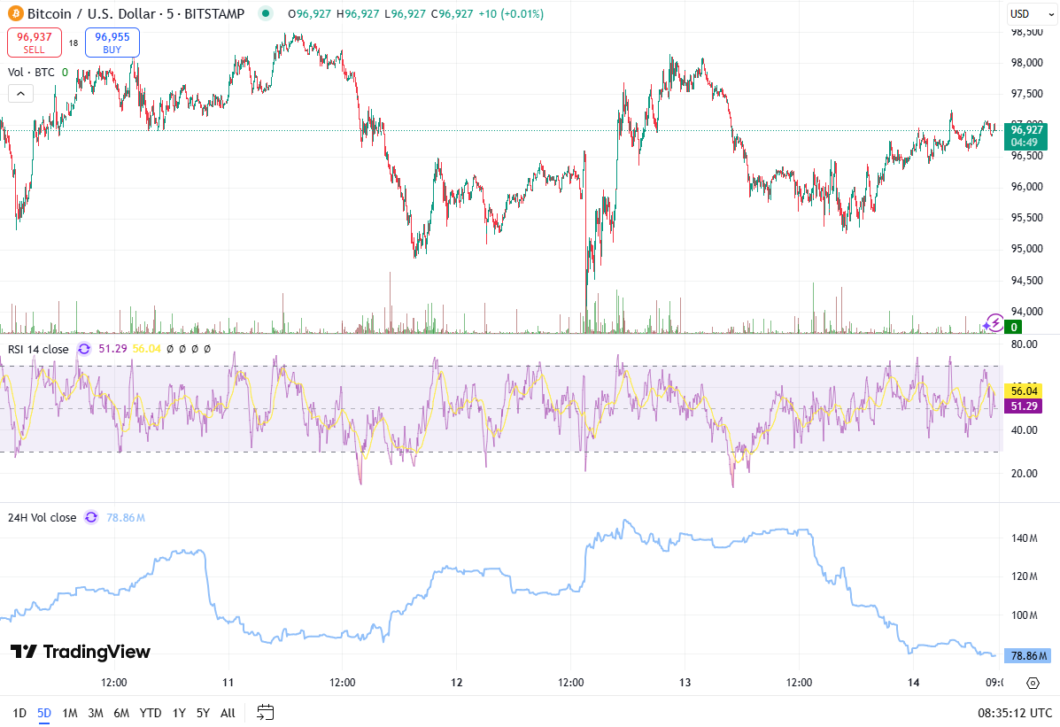Viewport: 1060px width, 727px height.
Task: Click the lightning bolt icon near volume
Action: coord(994,323)
